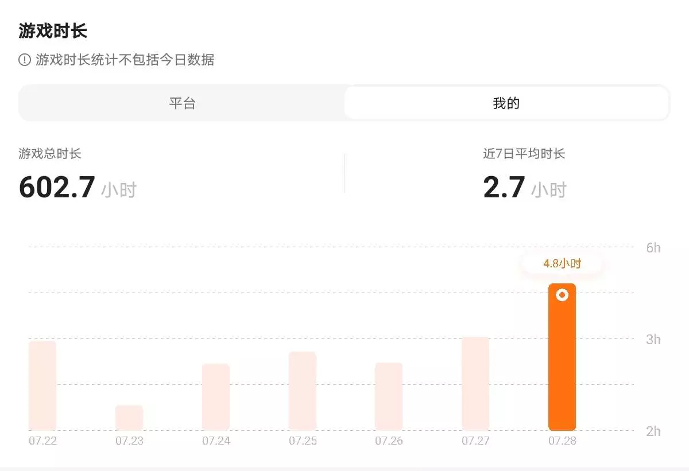Tap the 07.24 date label
Image resolution: width=689 pixels, height=471 pixels.
[216, 441]
